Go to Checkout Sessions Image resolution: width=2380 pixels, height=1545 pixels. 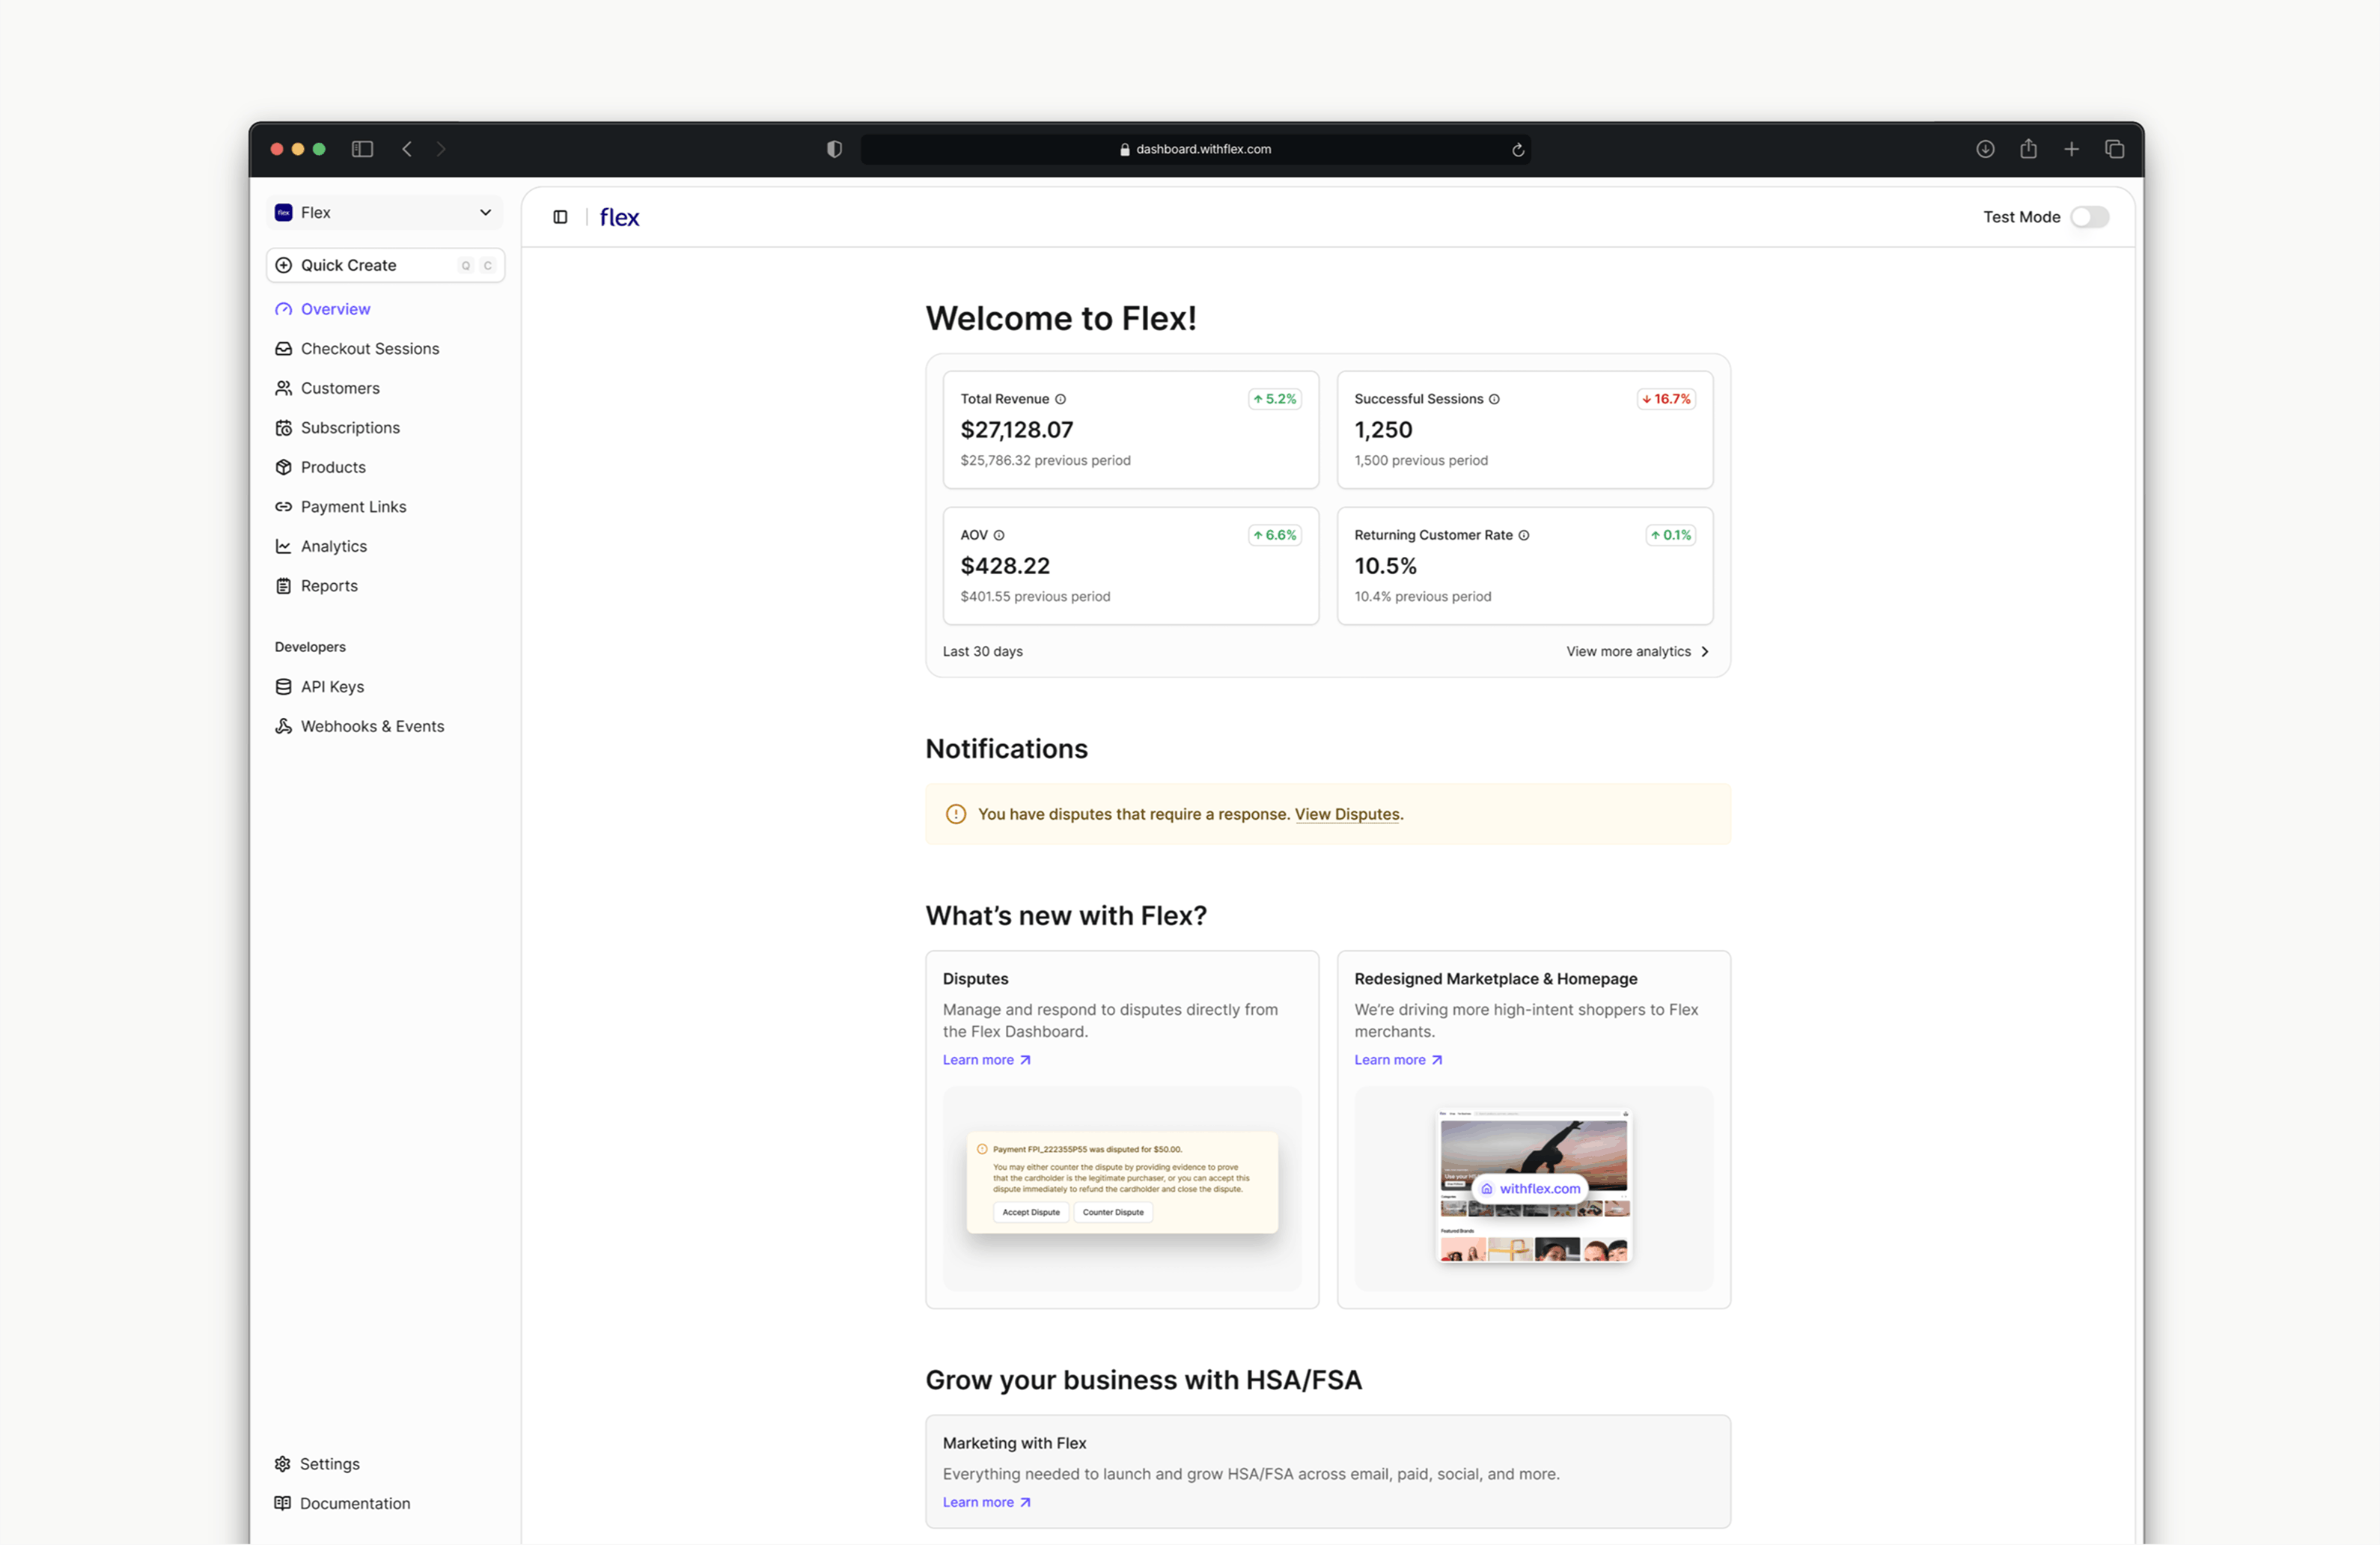370,349
